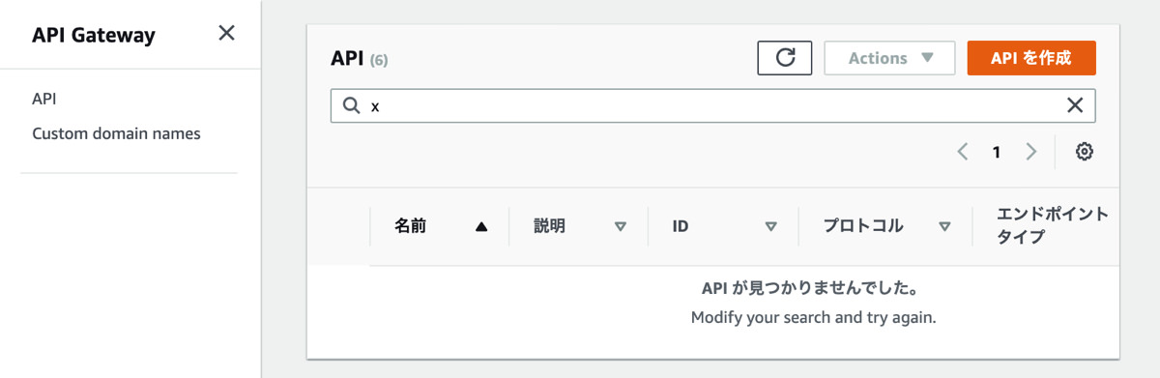Screen dimensions: 1160x378
Task: Go to the previous page of results
Action: [963, 152]
